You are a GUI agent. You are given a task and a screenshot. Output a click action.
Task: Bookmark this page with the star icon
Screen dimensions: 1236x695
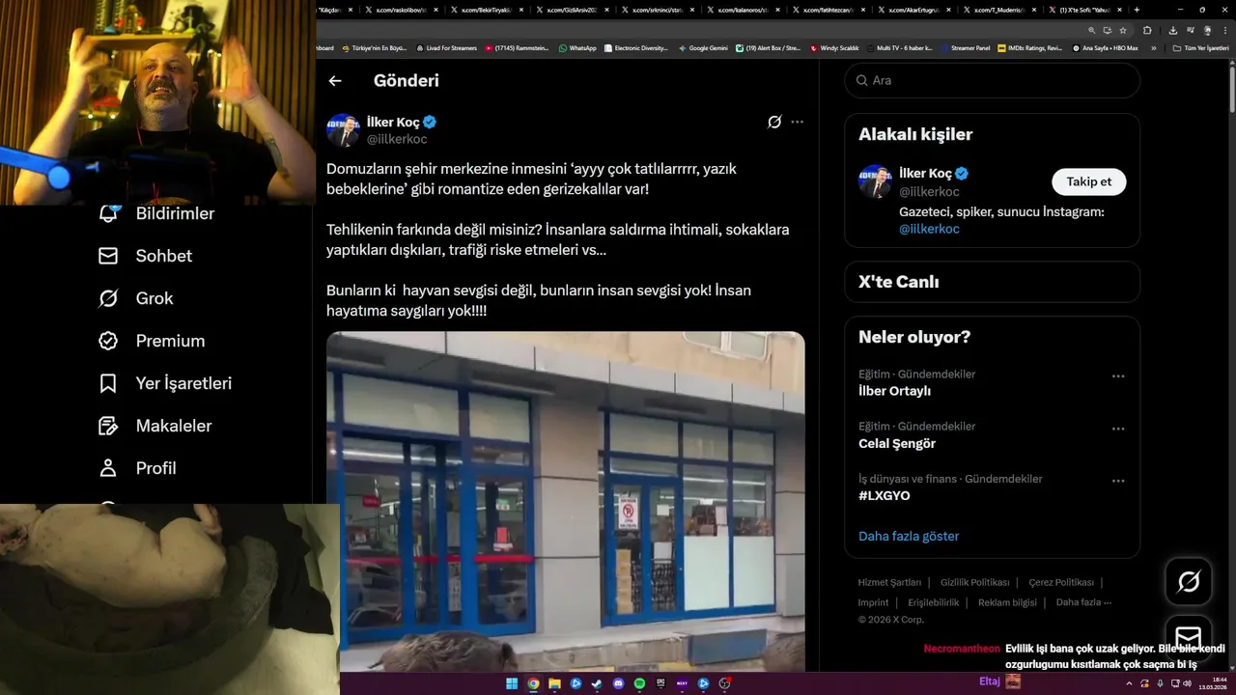1123,30
